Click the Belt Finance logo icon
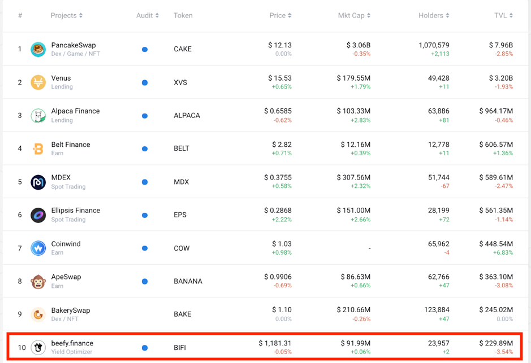 click(x=38, y=149)
